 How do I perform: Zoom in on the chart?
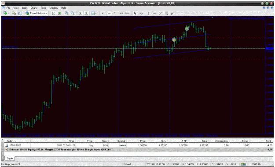point(66,13)
